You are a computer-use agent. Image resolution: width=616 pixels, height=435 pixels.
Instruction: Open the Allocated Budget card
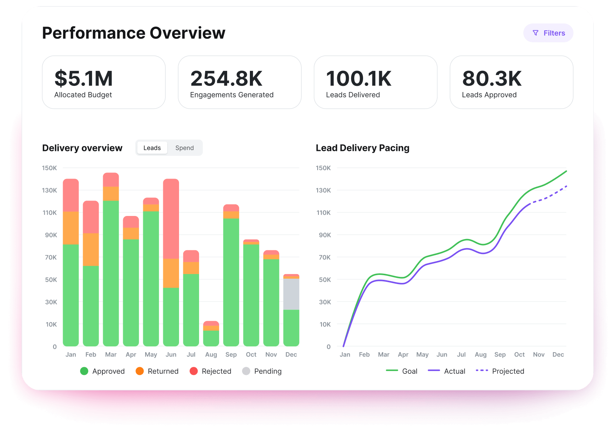pos(104,82)
